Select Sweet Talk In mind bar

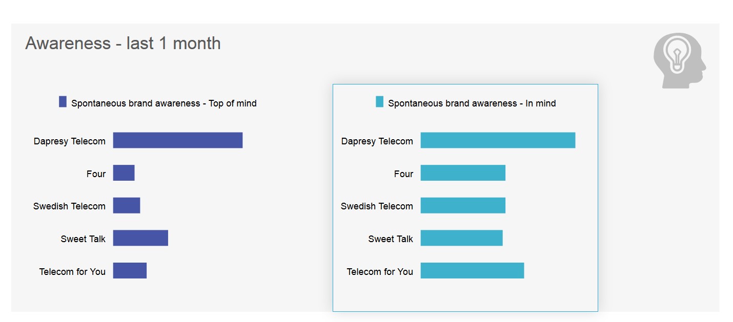[x=461, y=238]
